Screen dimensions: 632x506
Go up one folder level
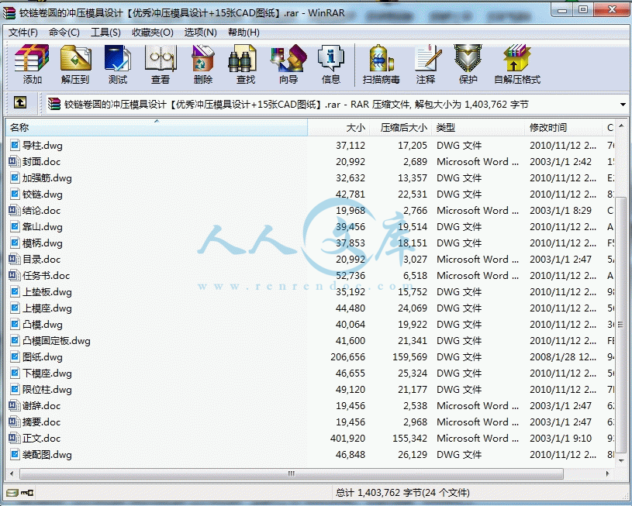(x=20, y=103)
